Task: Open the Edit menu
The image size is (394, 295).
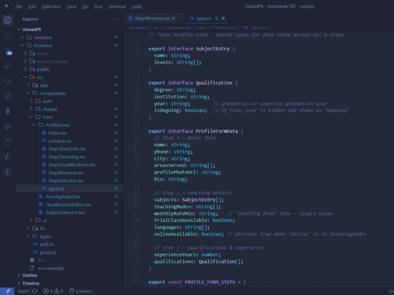Action: point(32,7)
